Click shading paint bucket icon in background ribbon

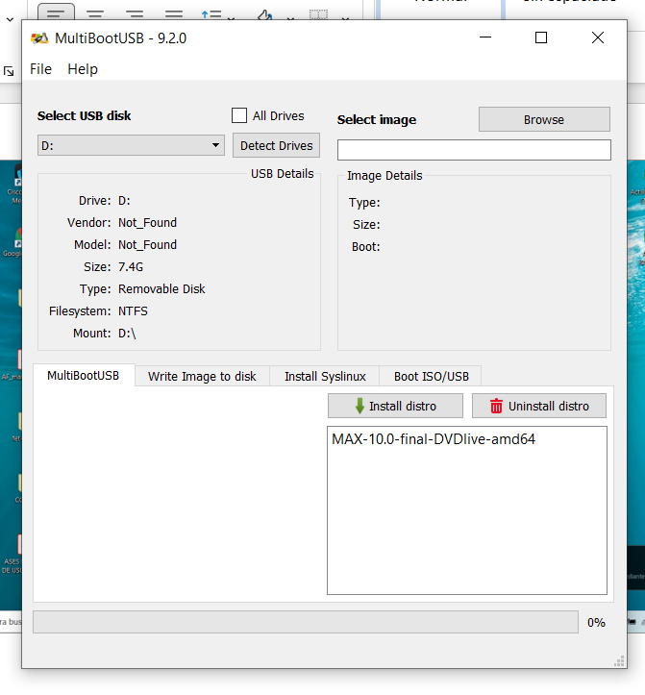[265, 15]
